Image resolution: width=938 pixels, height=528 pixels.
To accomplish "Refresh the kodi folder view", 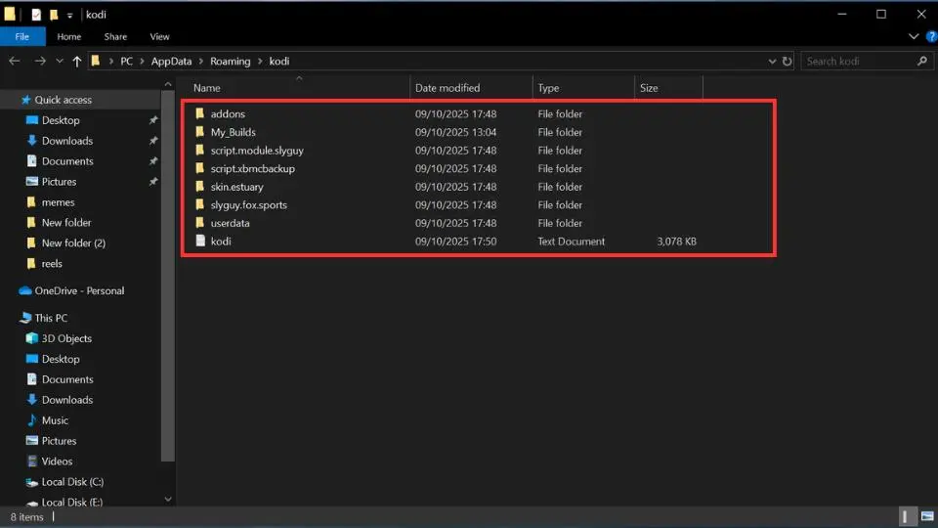I will (x=788, y=61).
